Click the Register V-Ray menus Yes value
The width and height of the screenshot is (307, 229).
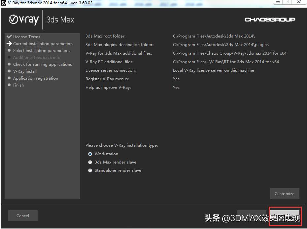pyautogui.click(x=176, y=79)
